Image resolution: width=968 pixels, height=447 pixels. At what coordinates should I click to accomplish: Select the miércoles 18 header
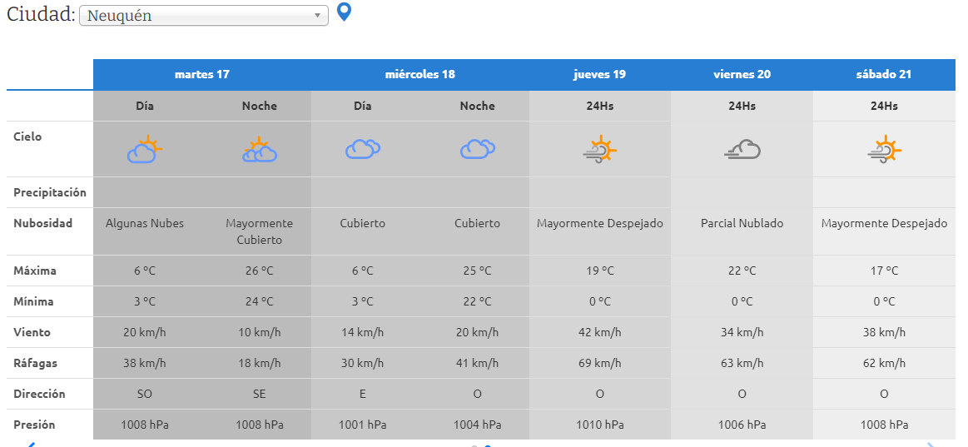[419, 74]
